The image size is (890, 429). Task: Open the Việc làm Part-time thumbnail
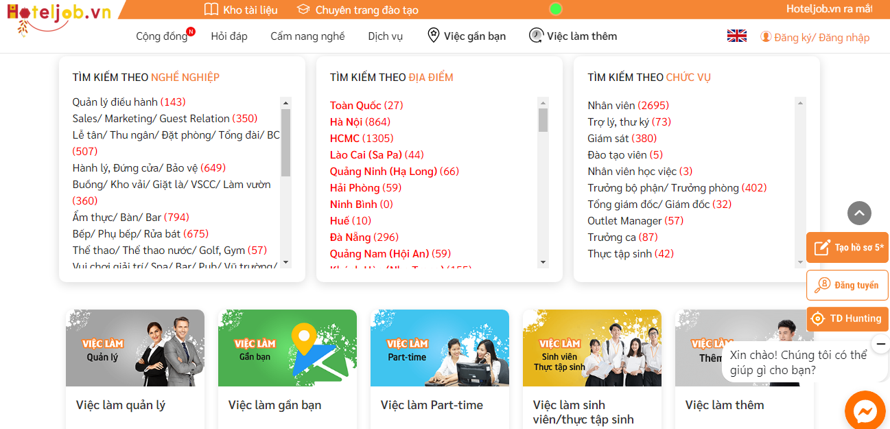tap(440, 348)
